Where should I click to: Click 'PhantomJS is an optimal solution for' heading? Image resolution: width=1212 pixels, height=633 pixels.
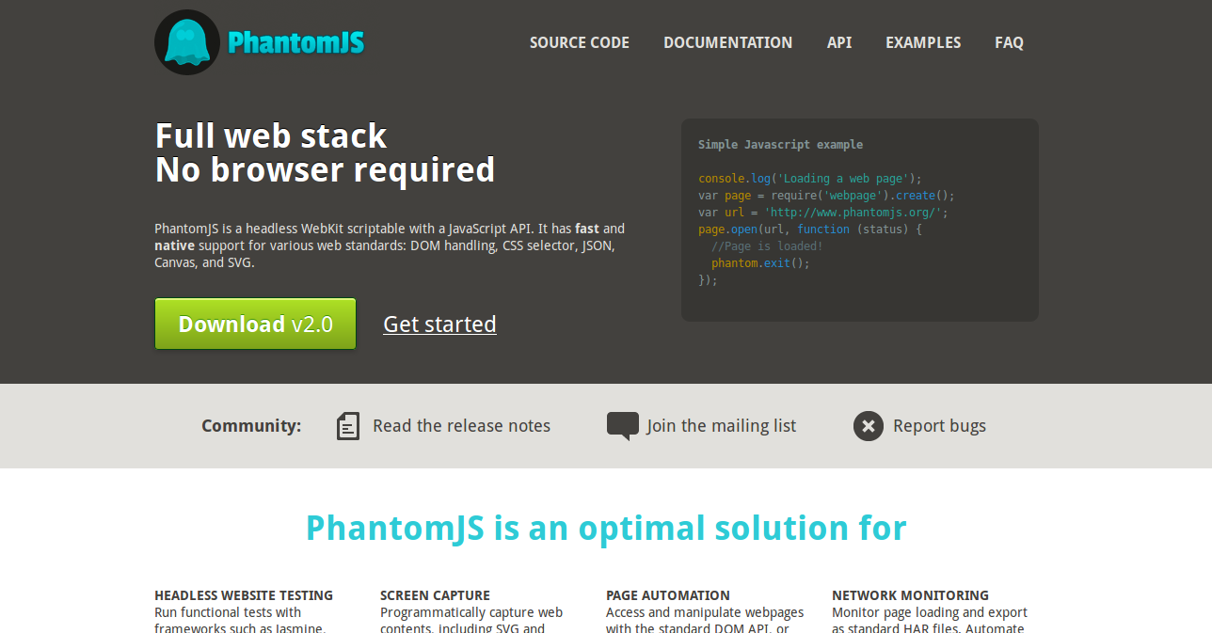click(606, 528)
